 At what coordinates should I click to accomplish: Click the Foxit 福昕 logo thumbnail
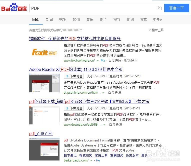pos(44,52)
